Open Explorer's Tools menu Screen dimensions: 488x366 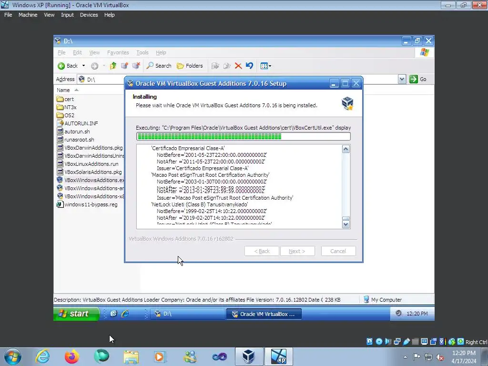[142, 52]
